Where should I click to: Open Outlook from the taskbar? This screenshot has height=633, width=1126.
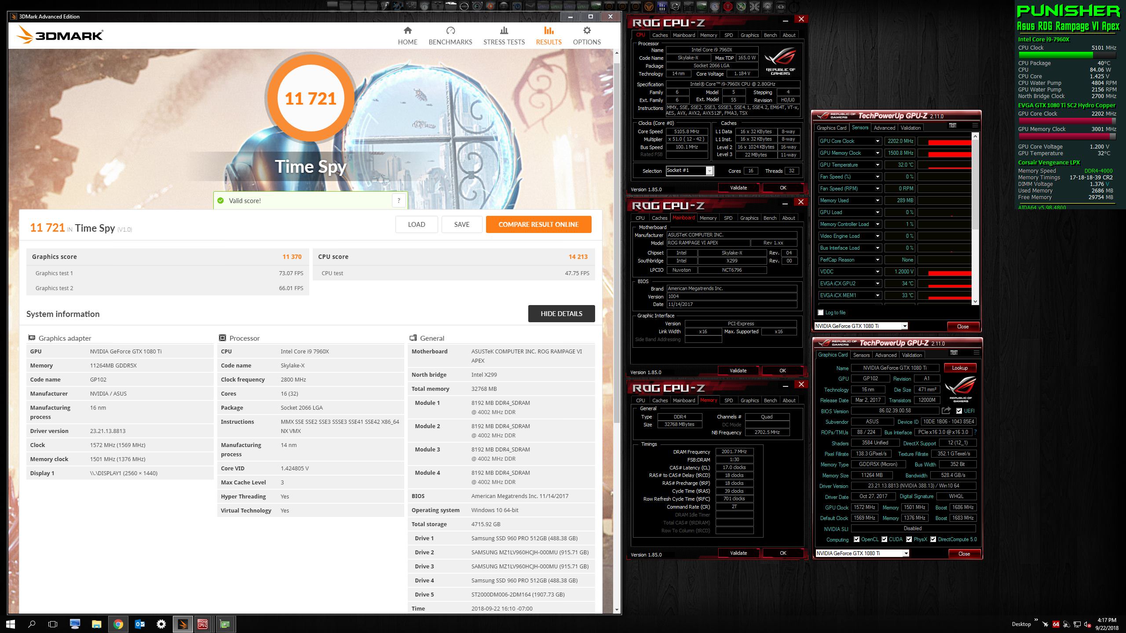tap(140, 624)
